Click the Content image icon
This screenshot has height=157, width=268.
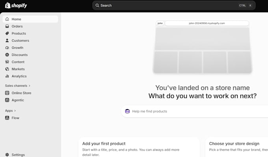pos(7,62)
